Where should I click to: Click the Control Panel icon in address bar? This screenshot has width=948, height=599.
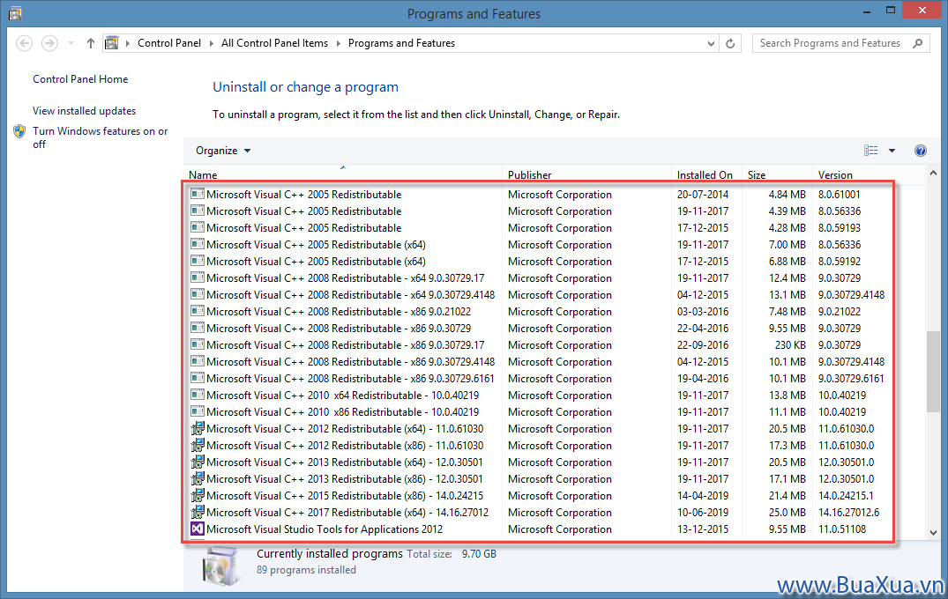point(112,43)
